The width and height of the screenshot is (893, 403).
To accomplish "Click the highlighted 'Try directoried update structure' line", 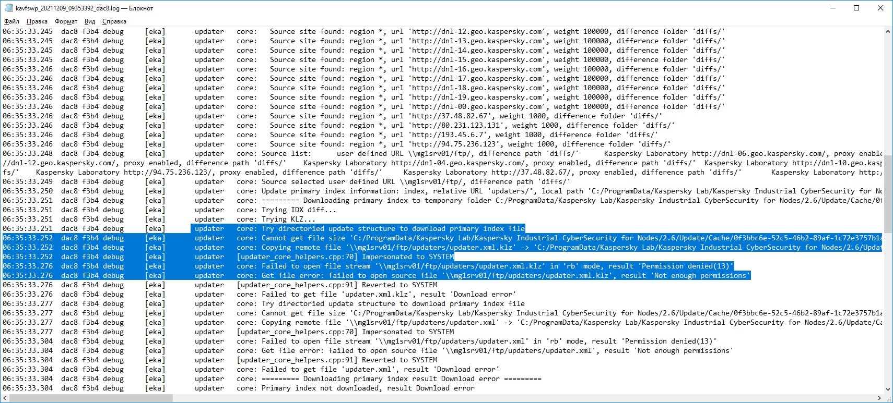I will click(358, 229).
